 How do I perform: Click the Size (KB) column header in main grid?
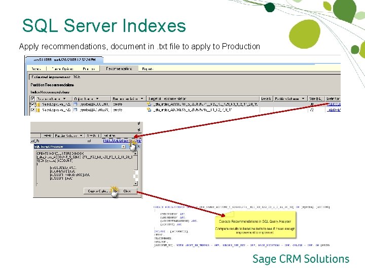[x=316, y=99]
